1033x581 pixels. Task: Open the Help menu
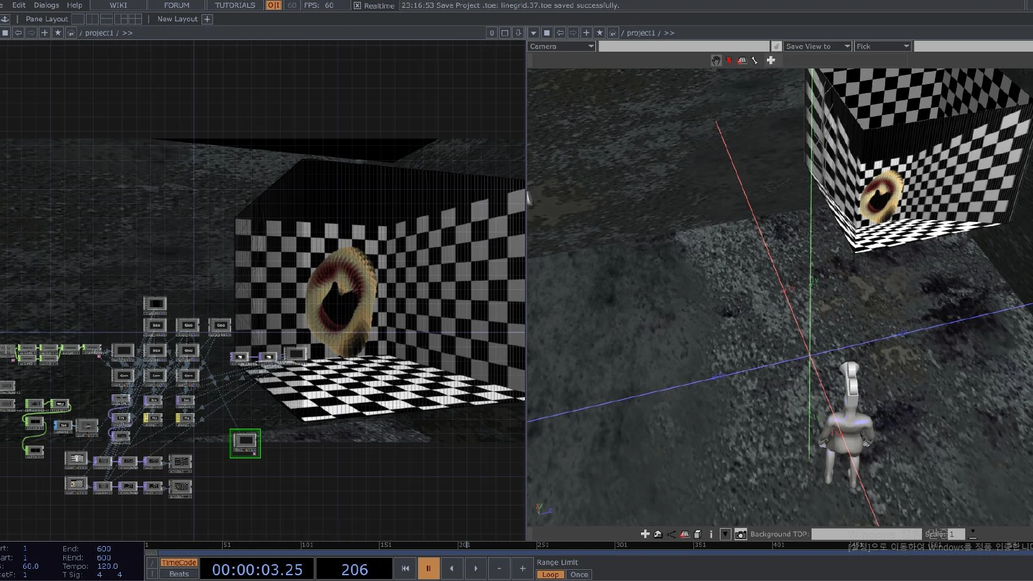click(x=75, y=5)
